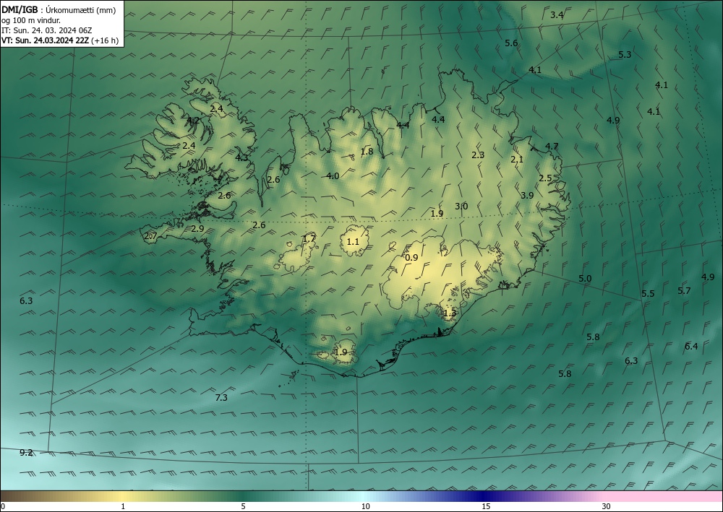Image resolution: width=723 pixels, height=512 pixels.
Task: Click the 5.6 precipitation value
Action: pos(511,43)
